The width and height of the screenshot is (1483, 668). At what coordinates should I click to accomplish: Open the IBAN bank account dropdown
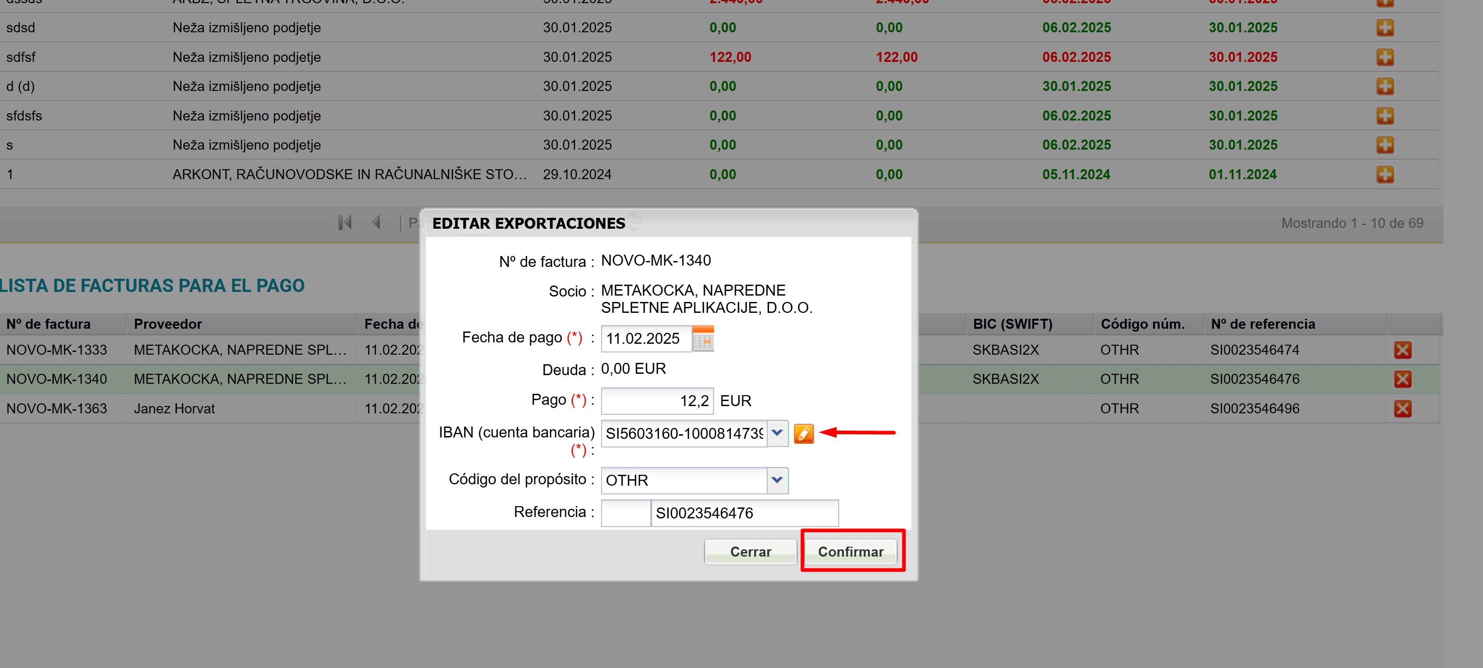[x=777, y=433]
